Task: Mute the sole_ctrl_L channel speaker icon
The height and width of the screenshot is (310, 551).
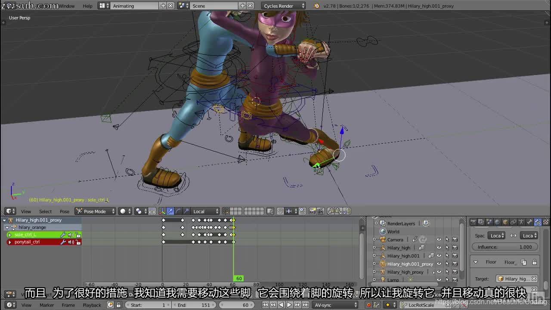Action: coord(71,235)
